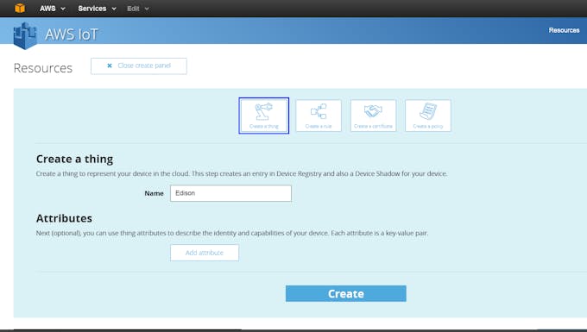
Task: Click the Attributes section heading
Action: click(64, 218)
